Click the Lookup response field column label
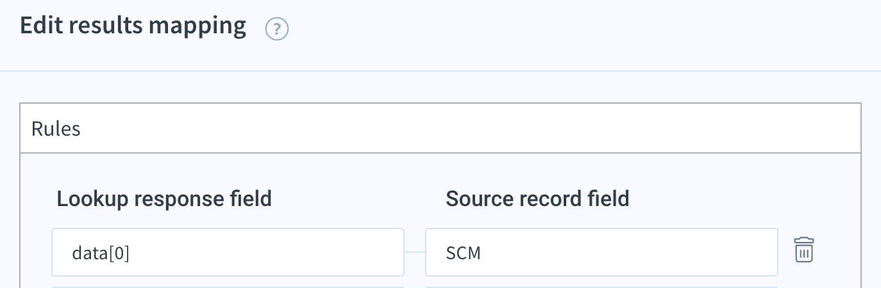 164,199
